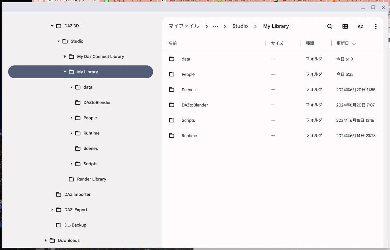Screen dimensions: 390x250
Task: Click the folder icon of the People row
Action: point(172,74)
